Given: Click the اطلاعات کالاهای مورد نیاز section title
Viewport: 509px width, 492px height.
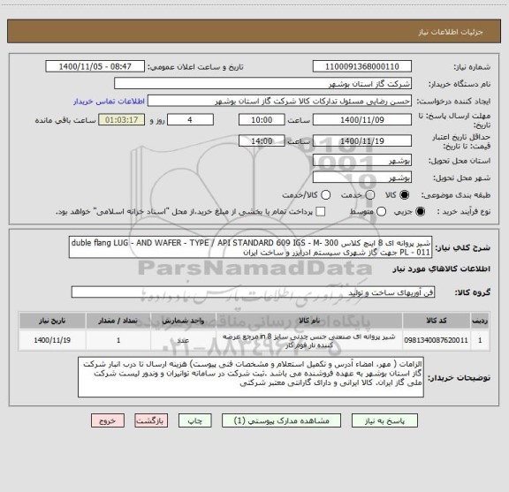Looking at the screenshot, I should [442, 269].
